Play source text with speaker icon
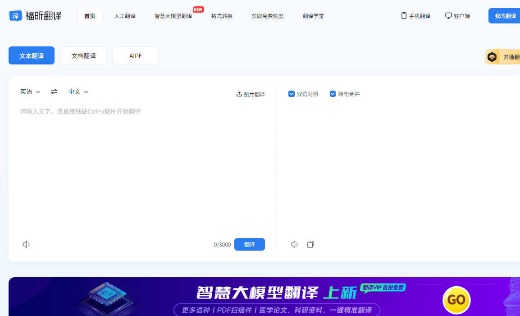The height and width of the screenshot is (316, 520). [x=26, y=244]
